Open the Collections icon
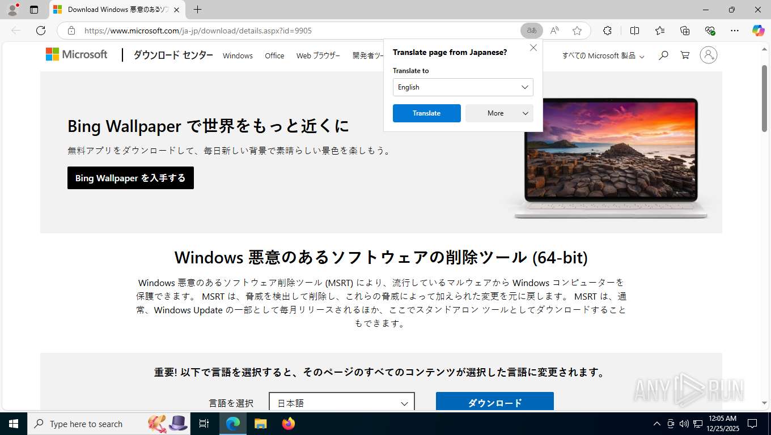This screenshot has height=435, width=771. 685,31
